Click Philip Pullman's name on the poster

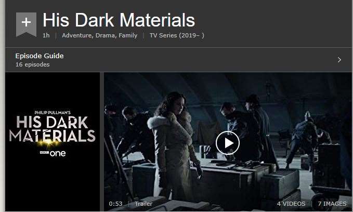pyautogui.click(x=53, y=113)
